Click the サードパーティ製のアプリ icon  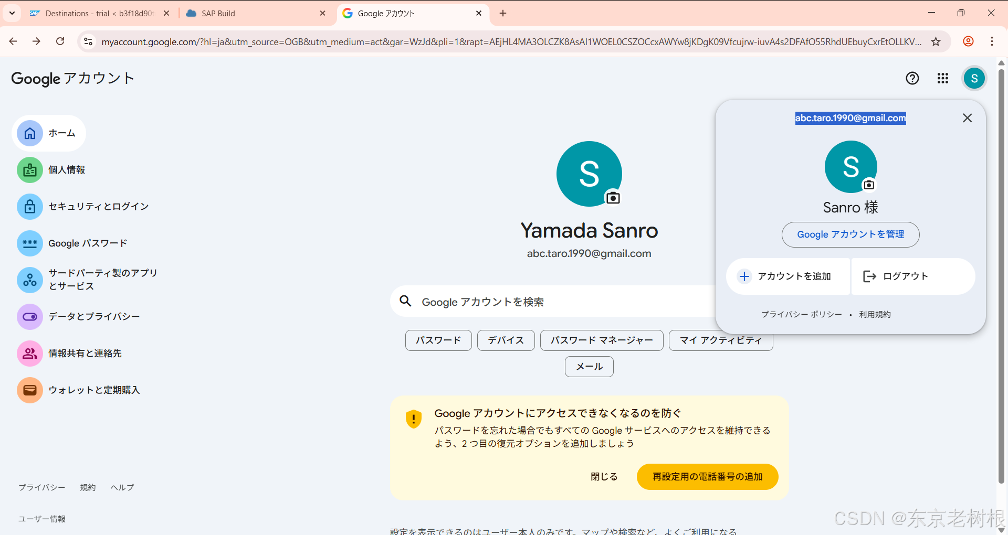pos(30,280)
